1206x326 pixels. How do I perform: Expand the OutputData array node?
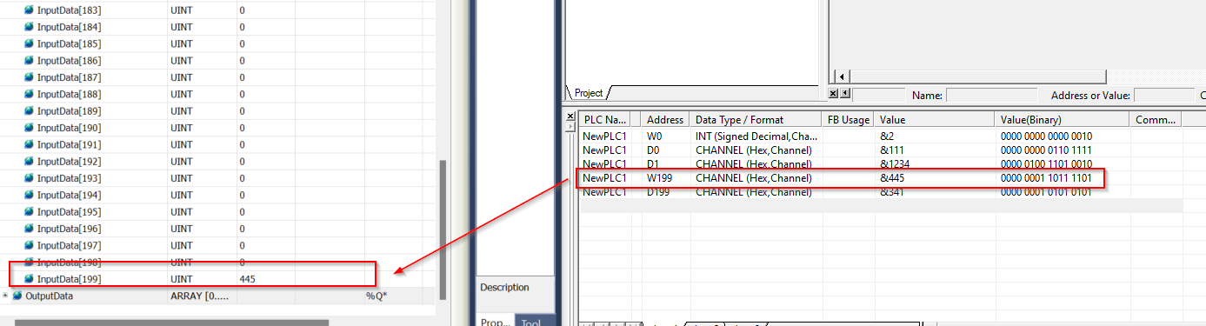pyautogui.click(x=5, y=296)
